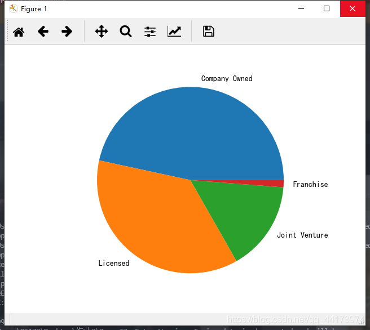The width and height of the screenshot is (370, 330).
Task: Click the toolbar drag handle left of the Home icon
Action: click(7, 31)
